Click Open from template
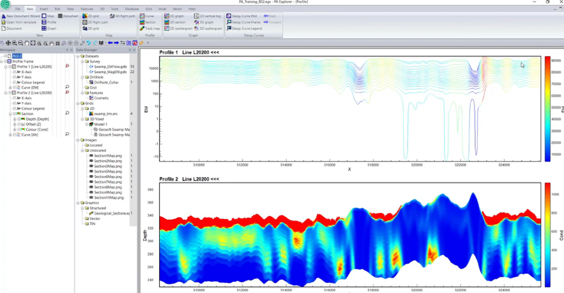The image size is (564, 293). click(x=19, y=23)
